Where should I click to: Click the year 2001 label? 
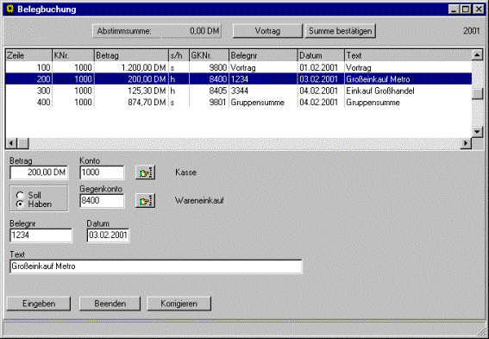[x=471, y=31]
